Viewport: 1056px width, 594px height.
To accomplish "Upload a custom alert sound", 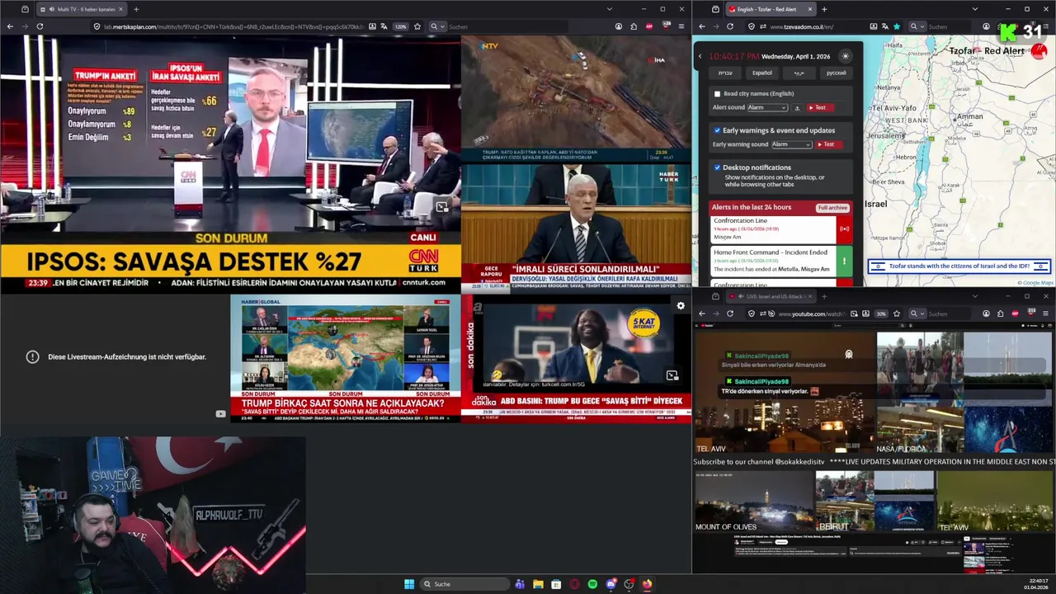I will 797,107.
